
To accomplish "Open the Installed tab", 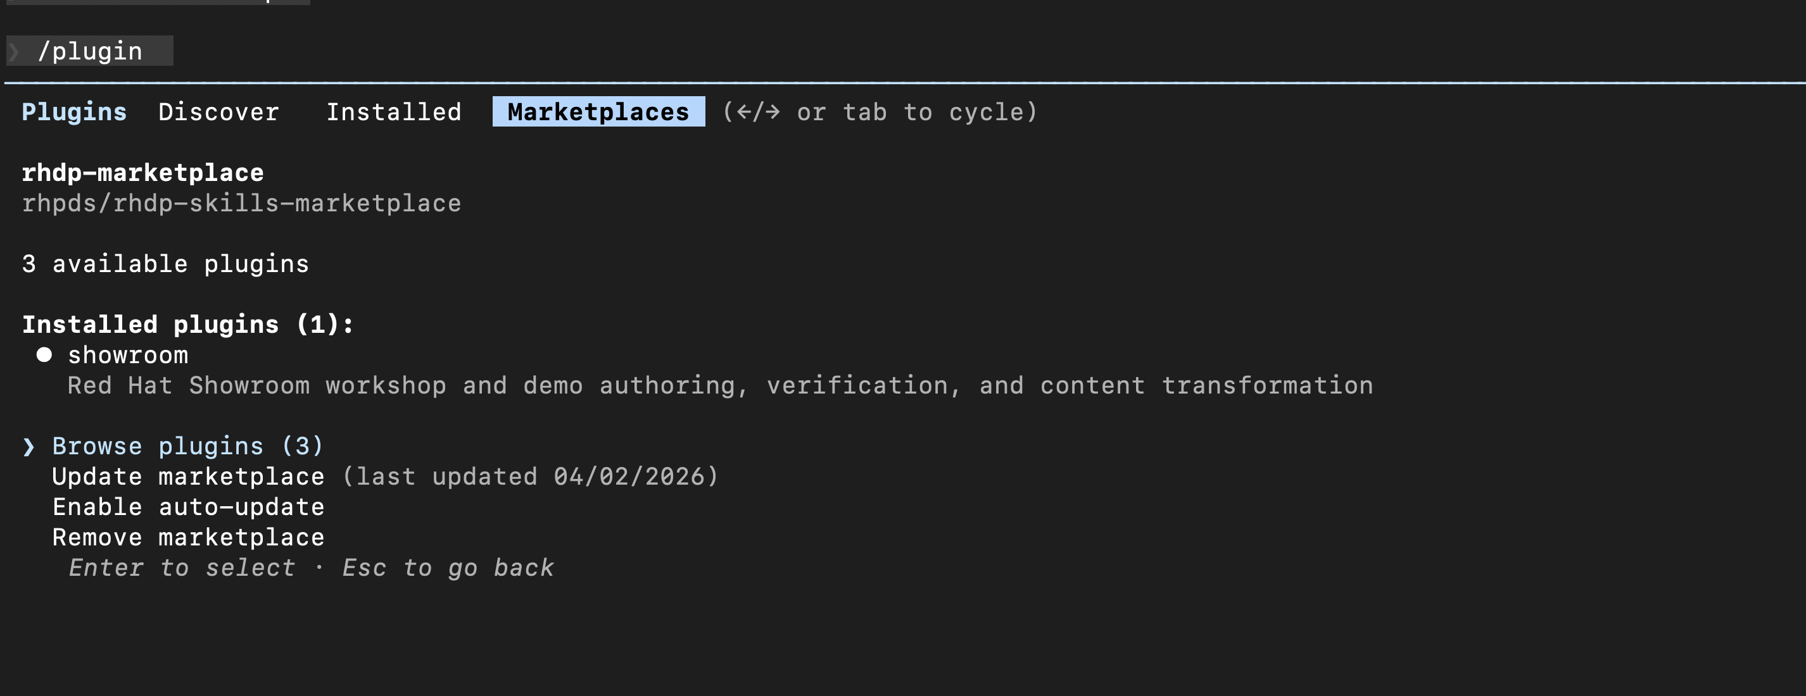I will (x=393, y=112).
